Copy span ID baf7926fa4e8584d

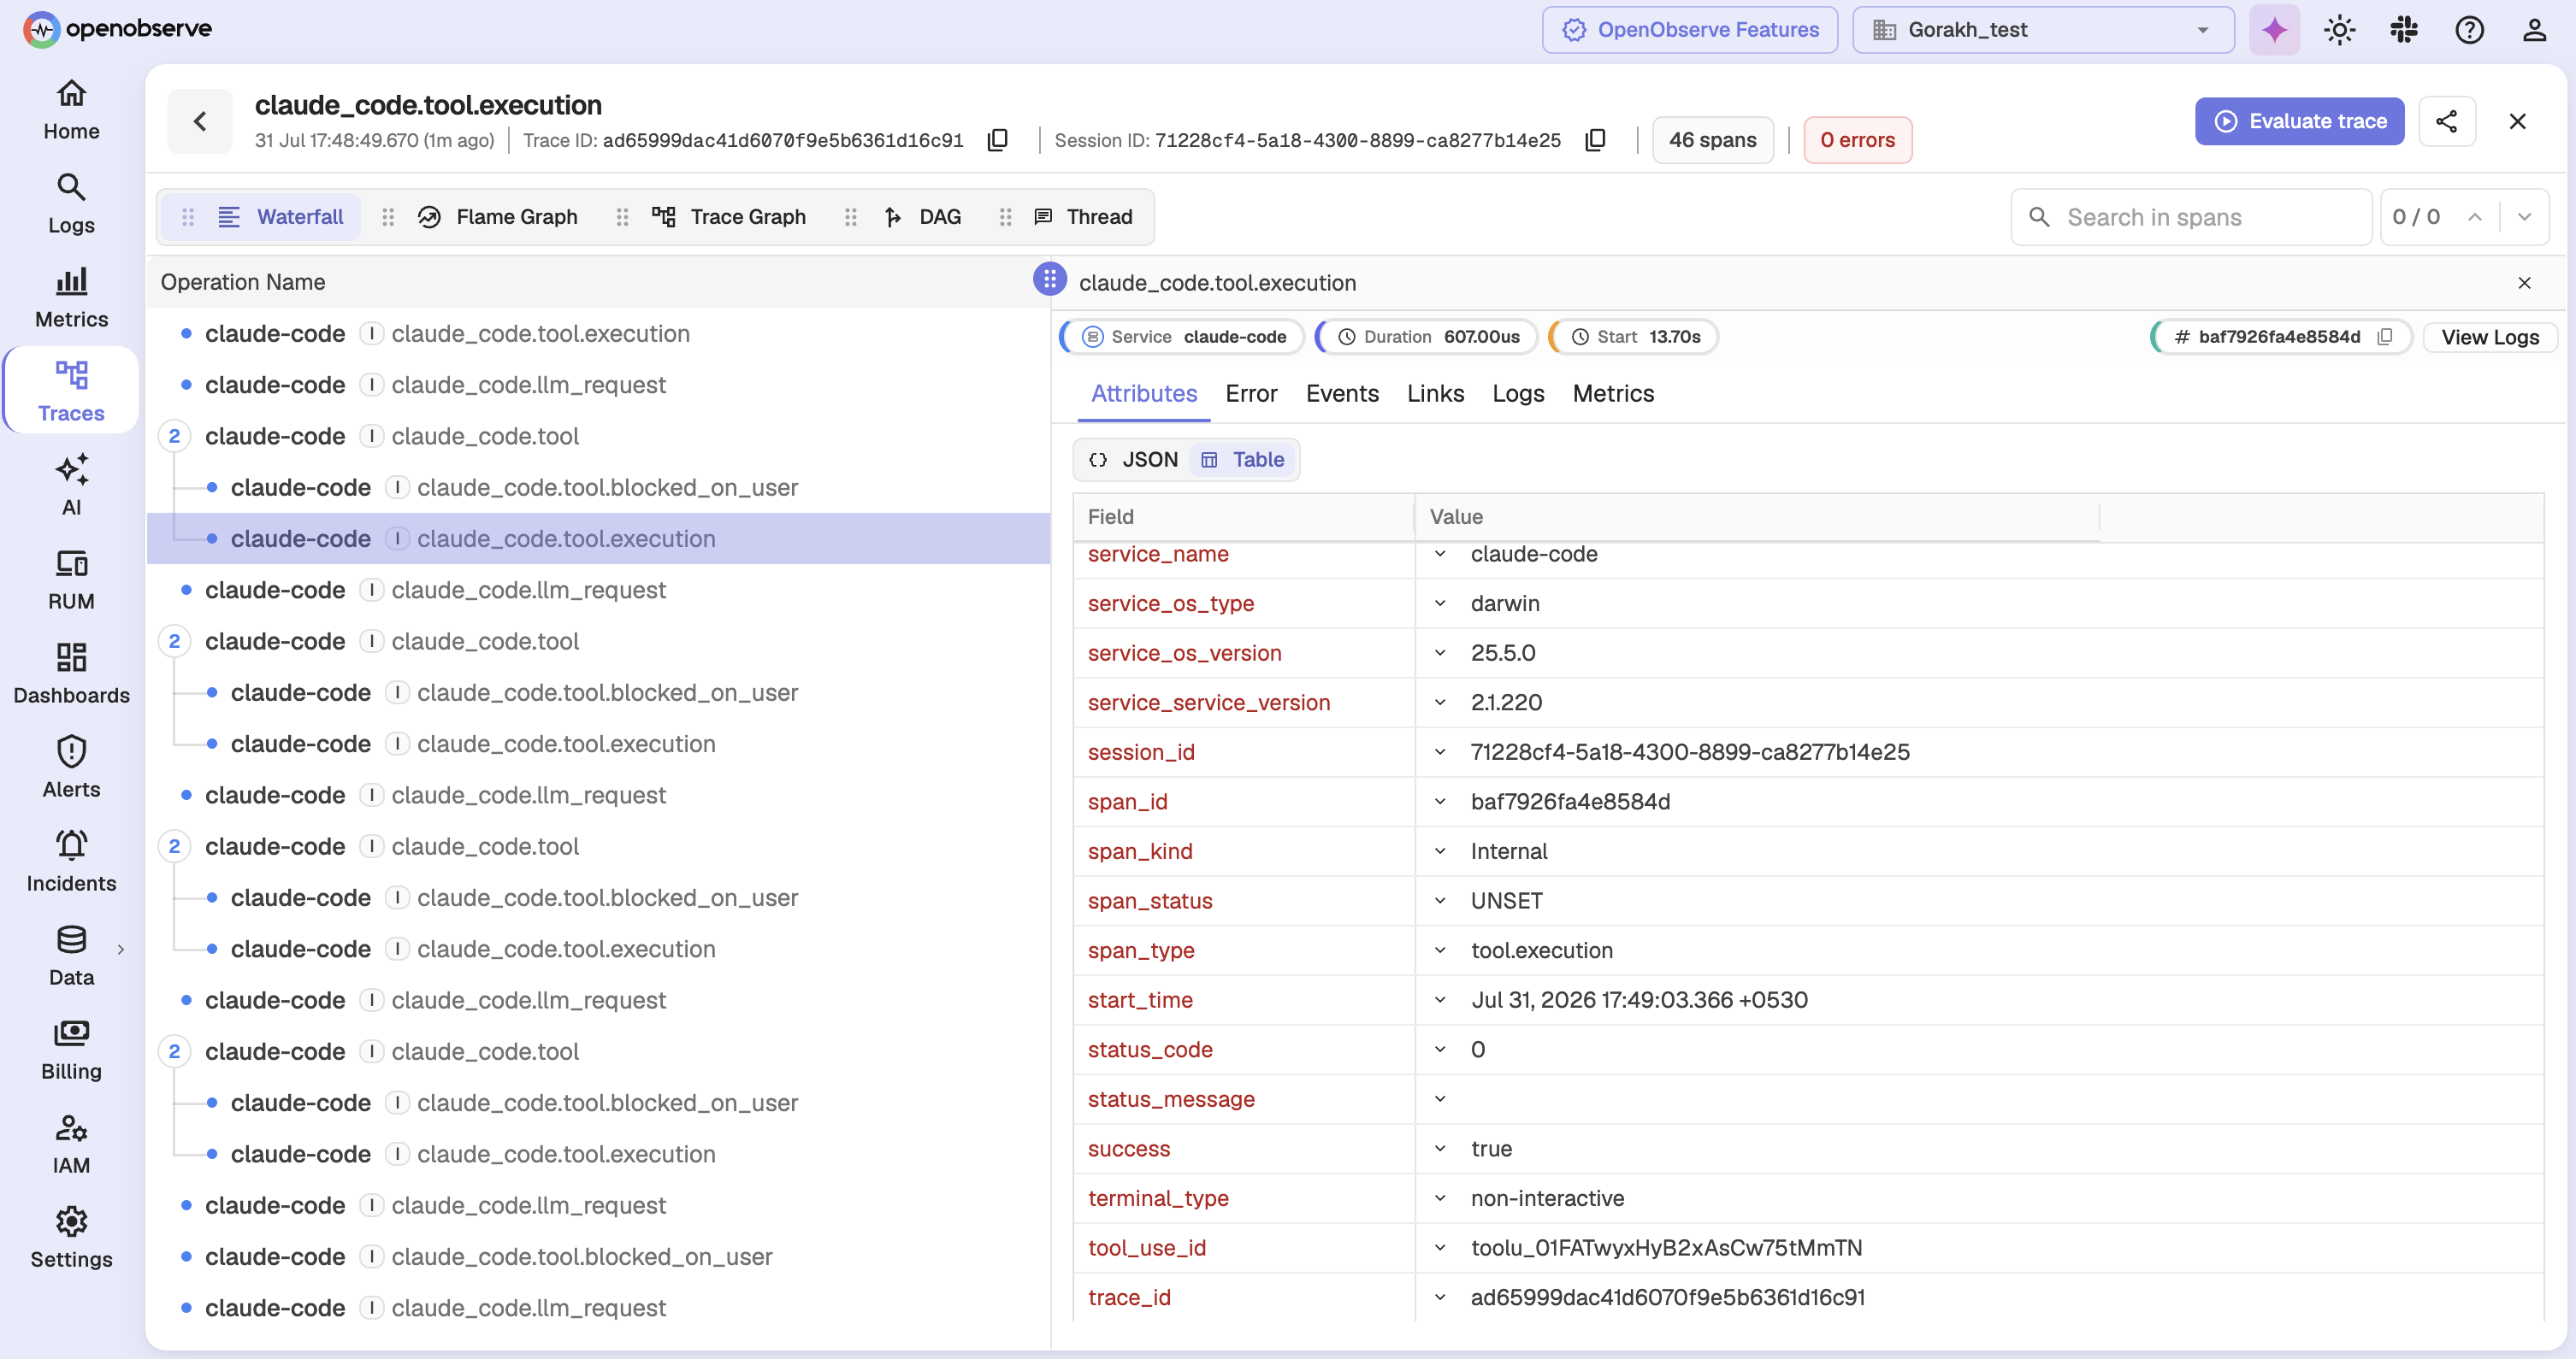point(2385,337)
